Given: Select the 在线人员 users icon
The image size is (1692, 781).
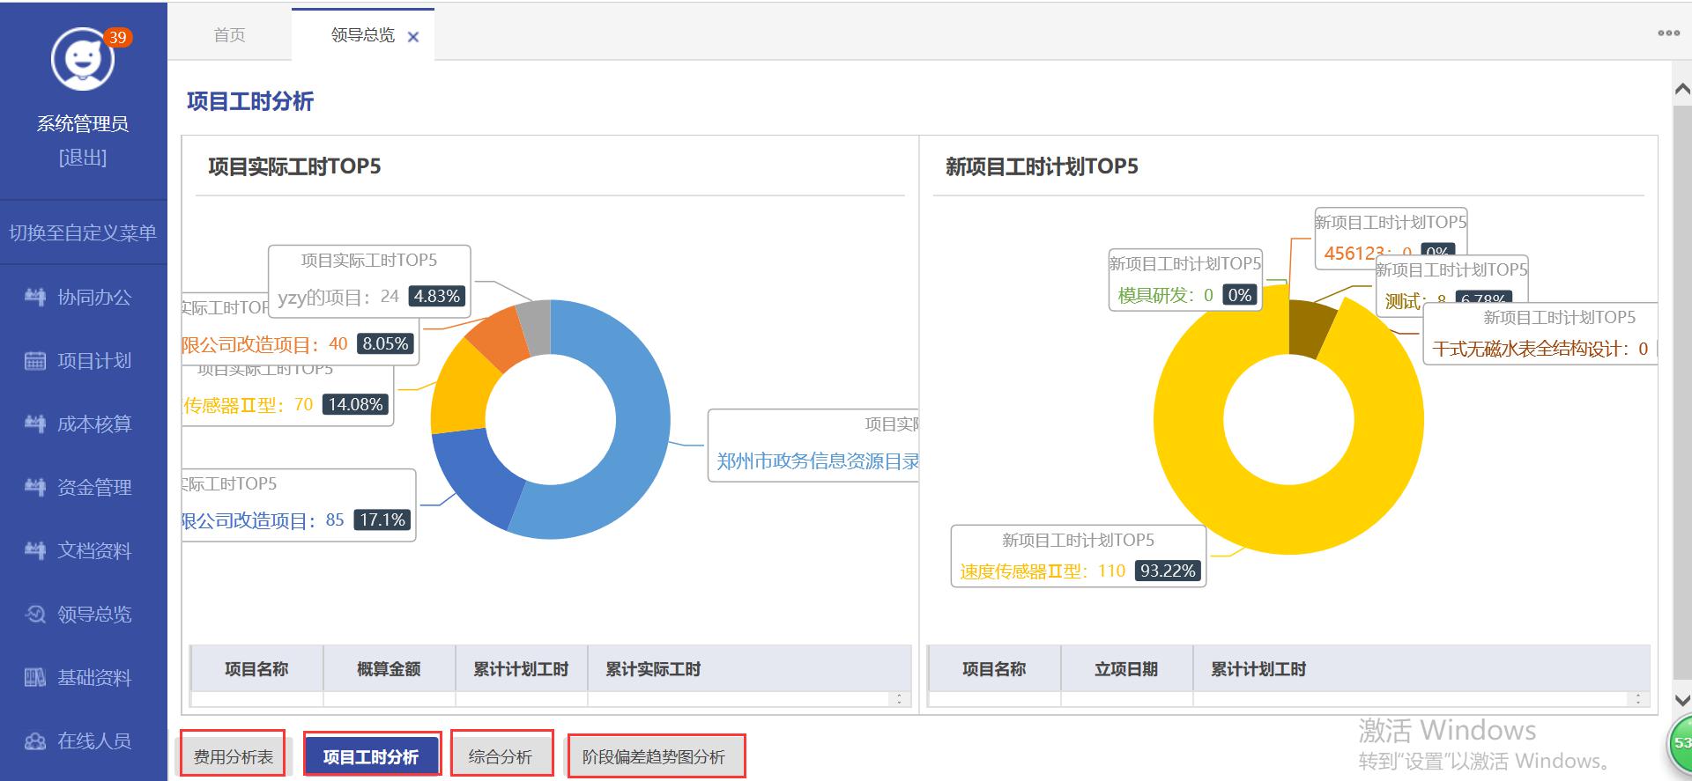Looking at the screenshot, I should [x=35, y=741].
